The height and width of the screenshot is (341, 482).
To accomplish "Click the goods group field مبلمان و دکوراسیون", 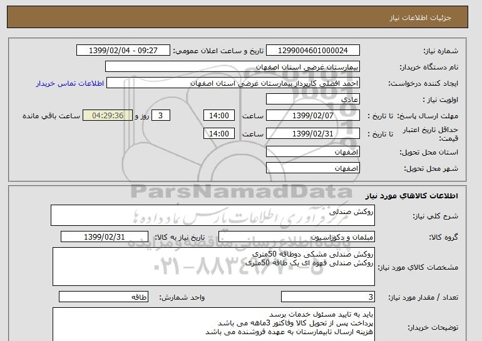I will pos(297,237).
